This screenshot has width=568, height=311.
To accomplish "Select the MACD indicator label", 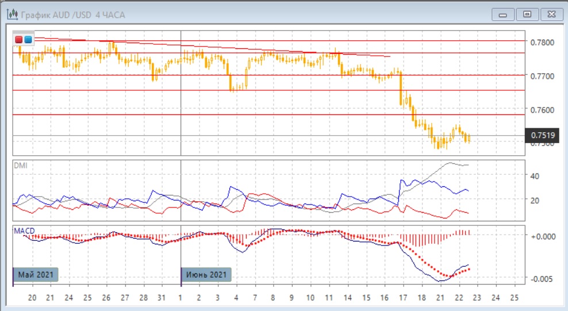I will click(x=24, y=231).
